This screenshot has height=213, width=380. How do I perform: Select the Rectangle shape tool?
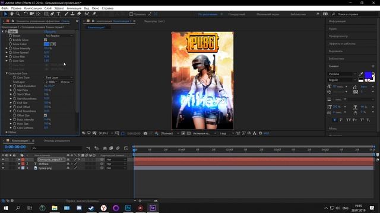[x=46, y=14]
